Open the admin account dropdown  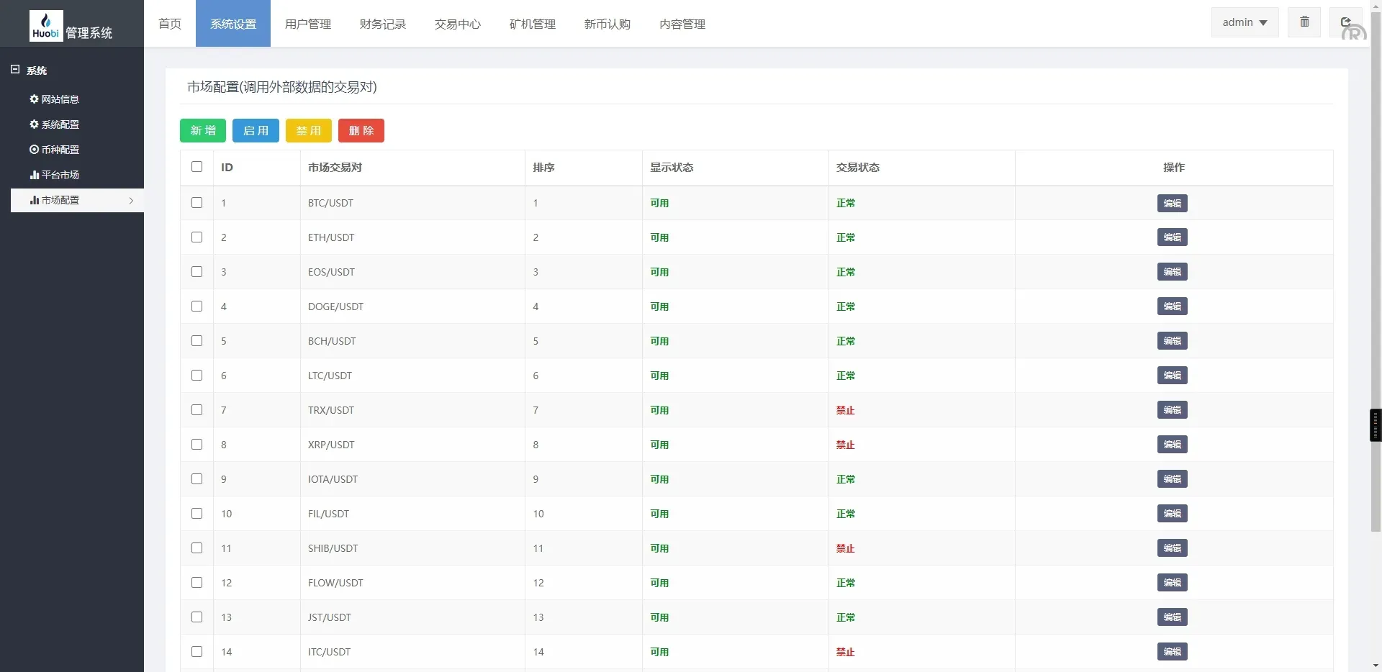[x=1244, y=22]
